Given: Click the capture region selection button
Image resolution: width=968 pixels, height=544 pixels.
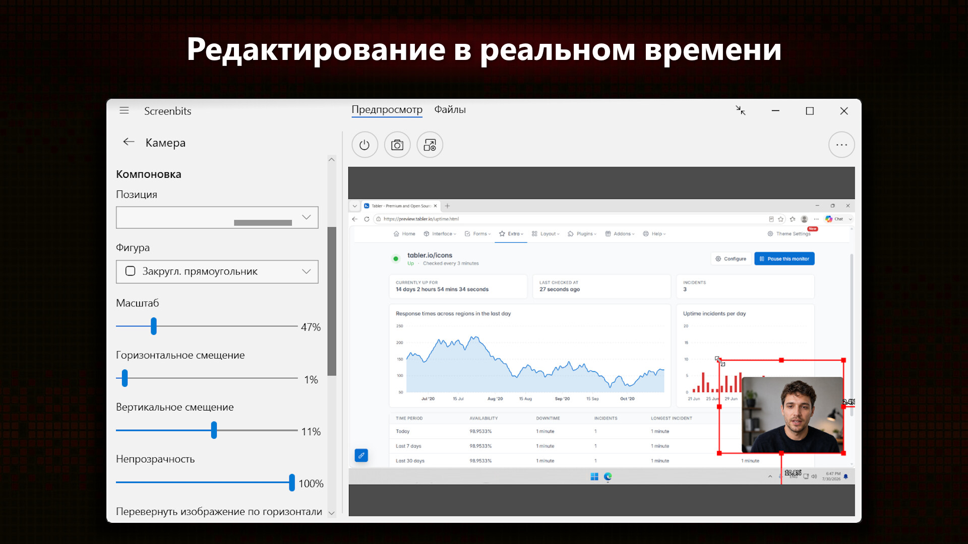Looking at the screenshot, I should coord(430,145).
